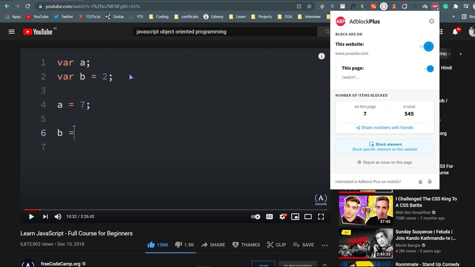The image size is (475, 267).
Task: Enter full screen mode
Action: coord(321,217)
